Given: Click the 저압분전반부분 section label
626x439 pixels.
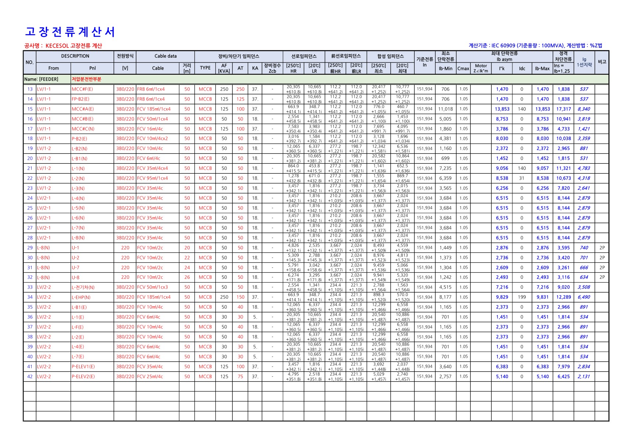Looking at the screenshot, I should tap(86, 79).
